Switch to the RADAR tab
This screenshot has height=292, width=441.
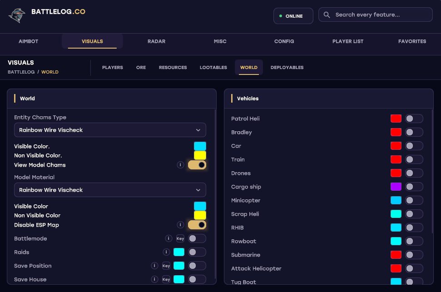[156, 41]
